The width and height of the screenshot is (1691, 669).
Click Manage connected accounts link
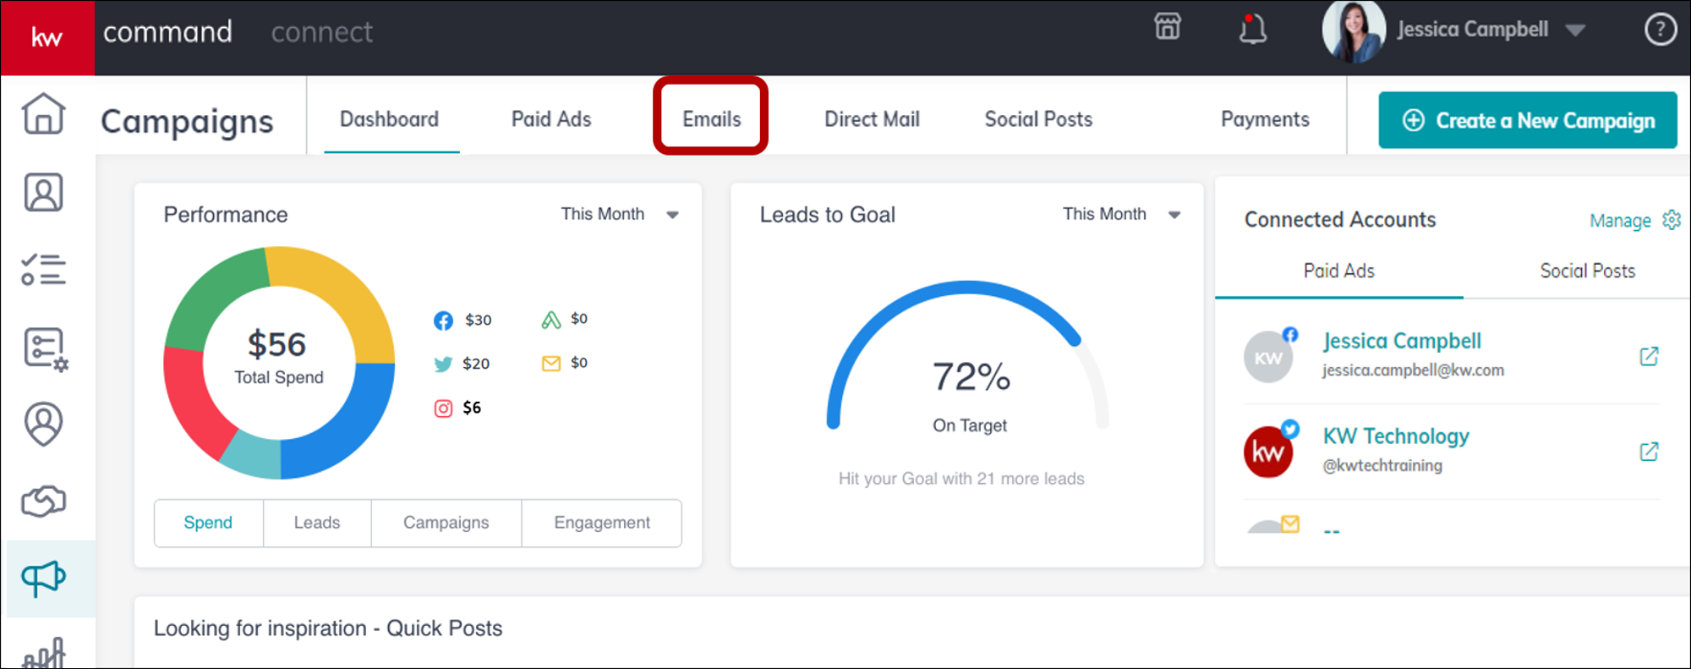point(1620,221)
